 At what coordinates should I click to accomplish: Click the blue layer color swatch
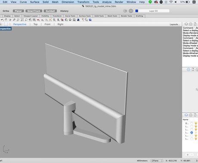pyautogui.click(x=137, y=11)
